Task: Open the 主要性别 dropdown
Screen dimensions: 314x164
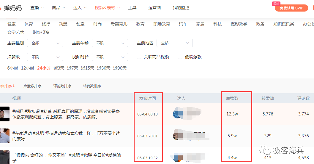Action: [45, 43]
